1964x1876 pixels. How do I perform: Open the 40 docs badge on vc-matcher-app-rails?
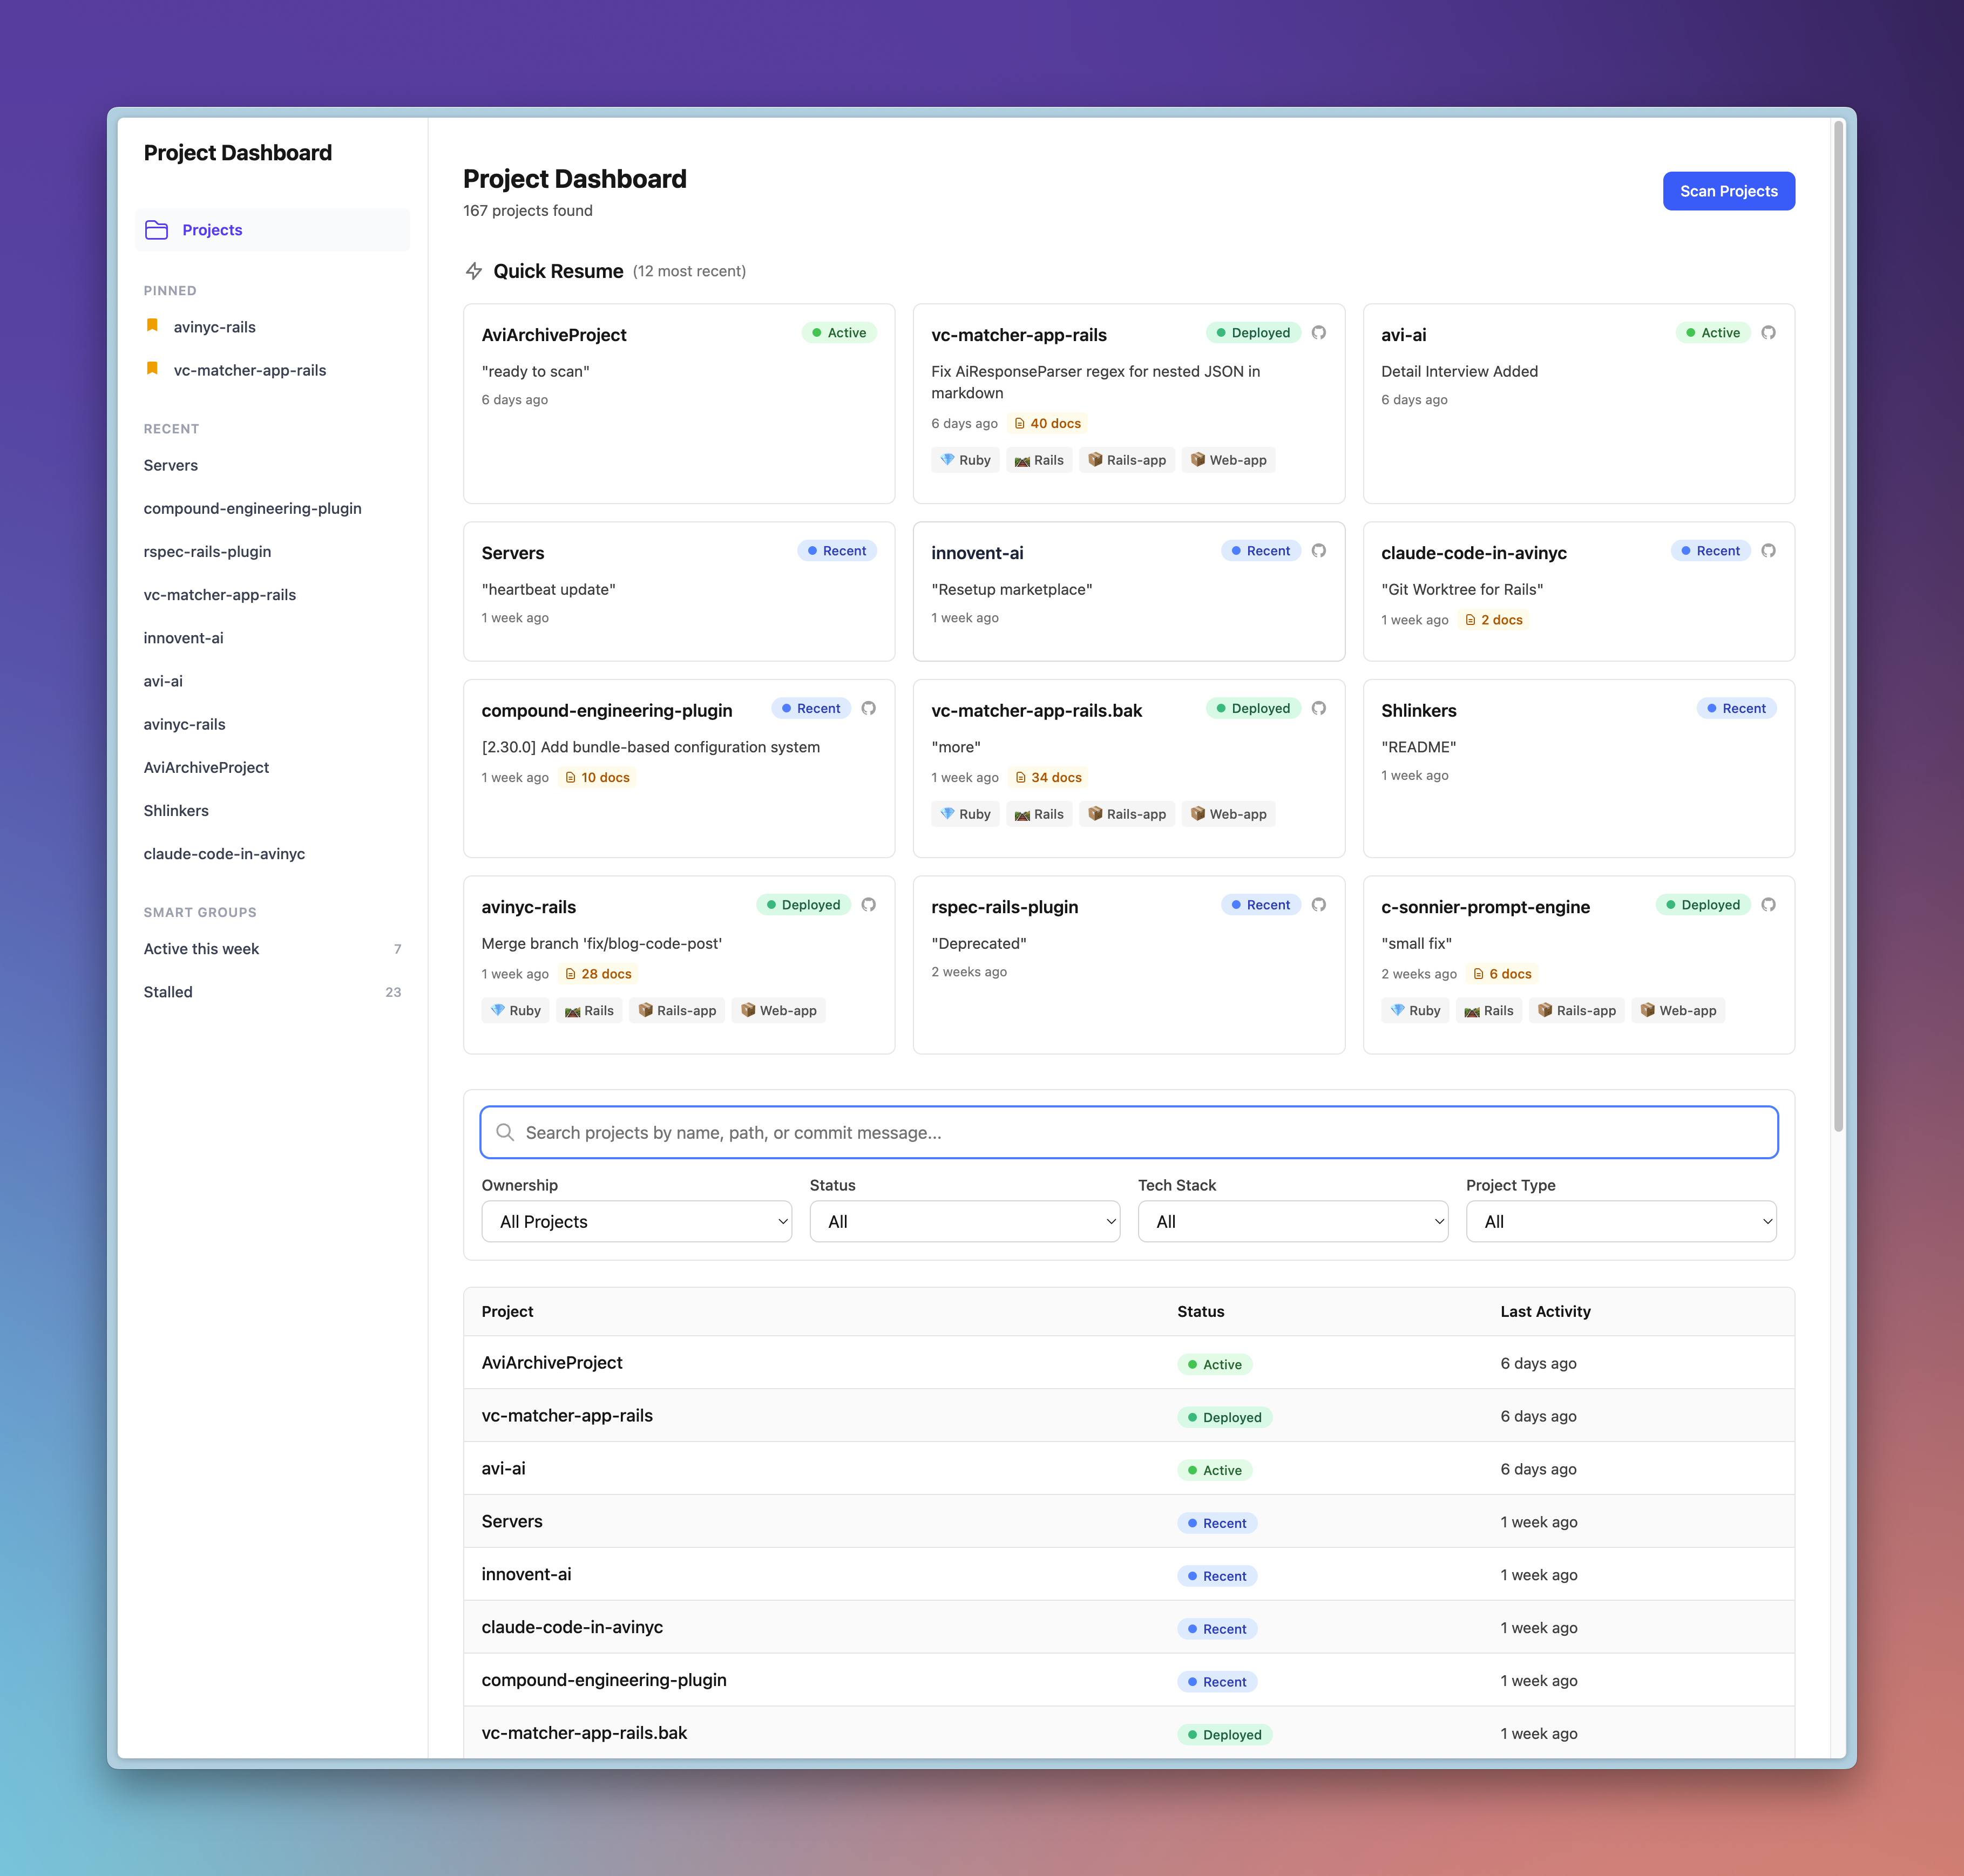point(1047,423)
